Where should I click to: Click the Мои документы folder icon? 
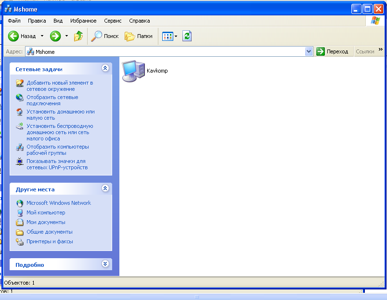[x=20, y=222]
